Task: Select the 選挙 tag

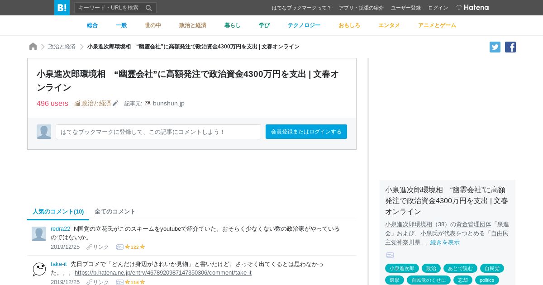Action: pos(395,280)
